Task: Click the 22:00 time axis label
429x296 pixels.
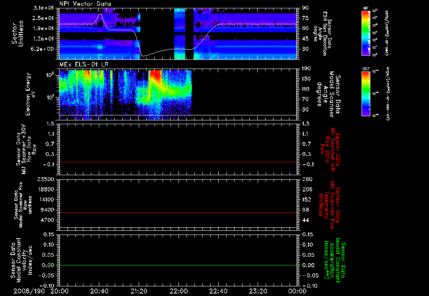Action: 178,291
